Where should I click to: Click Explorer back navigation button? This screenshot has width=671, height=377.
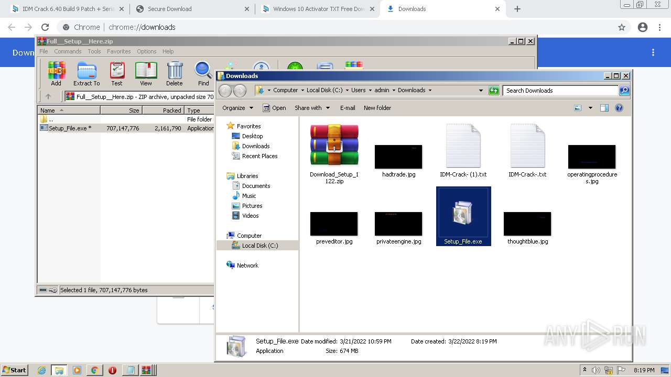[225, 91]
